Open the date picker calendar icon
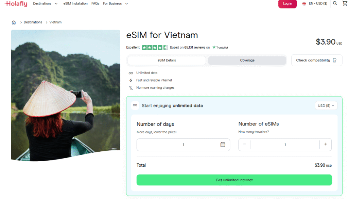 tap(223, 145)
